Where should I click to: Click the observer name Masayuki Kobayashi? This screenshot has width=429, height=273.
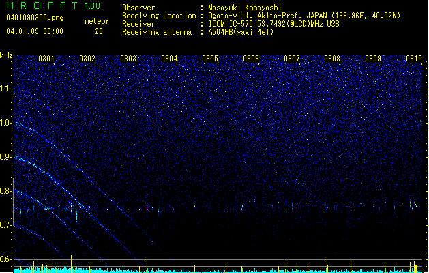pos(245,8)
